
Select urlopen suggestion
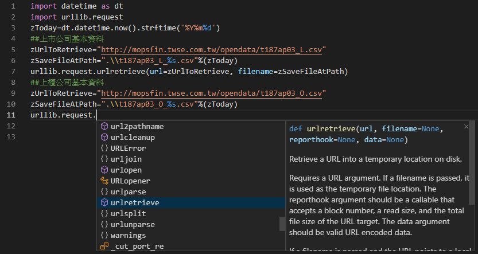click(x=191, y=170)
